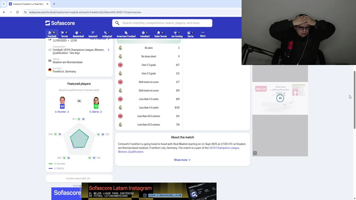This screenshot has height=200, width=356.
Task: Click S. Däbritz player photo
Action: point(96,100)
